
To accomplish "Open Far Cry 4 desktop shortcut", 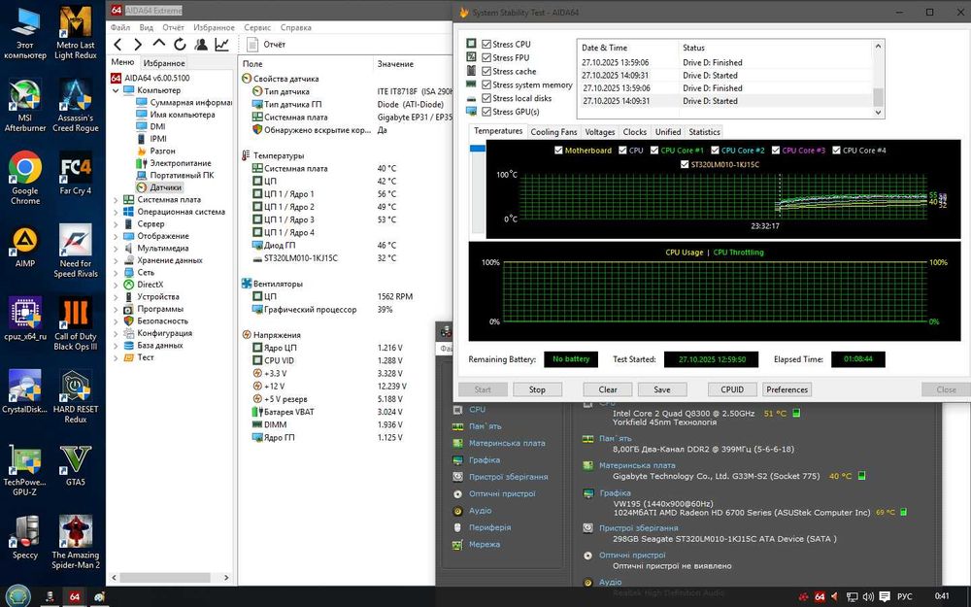I will pyautogui.click(x=76, y=174).
